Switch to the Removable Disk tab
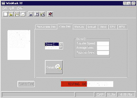Image resolution: width=137 pixels, height=98 pixels. click(46, 27)
